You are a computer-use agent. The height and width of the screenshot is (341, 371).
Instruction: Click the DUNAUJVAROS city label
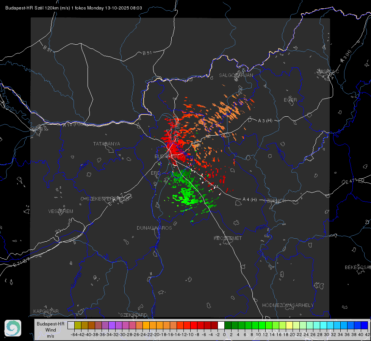click(x=154, y=228)
